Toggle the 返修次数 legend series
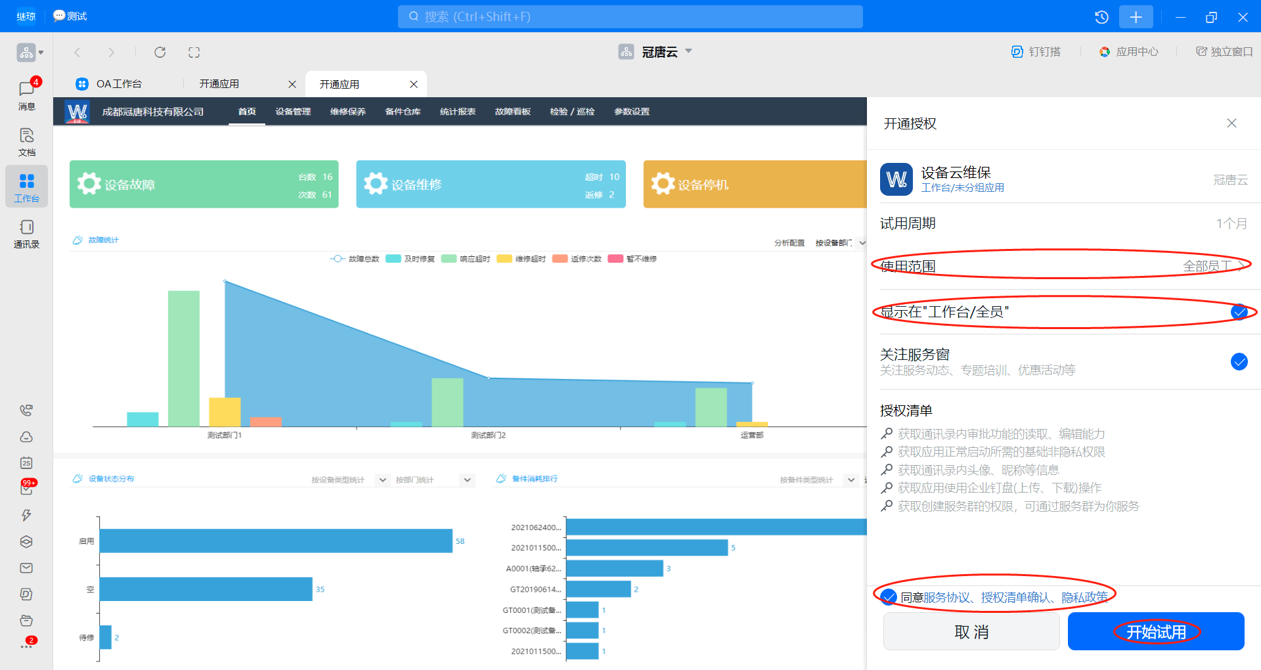 coord(577,259)
